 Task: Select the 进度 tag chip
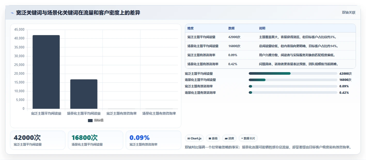coord(229,138)
